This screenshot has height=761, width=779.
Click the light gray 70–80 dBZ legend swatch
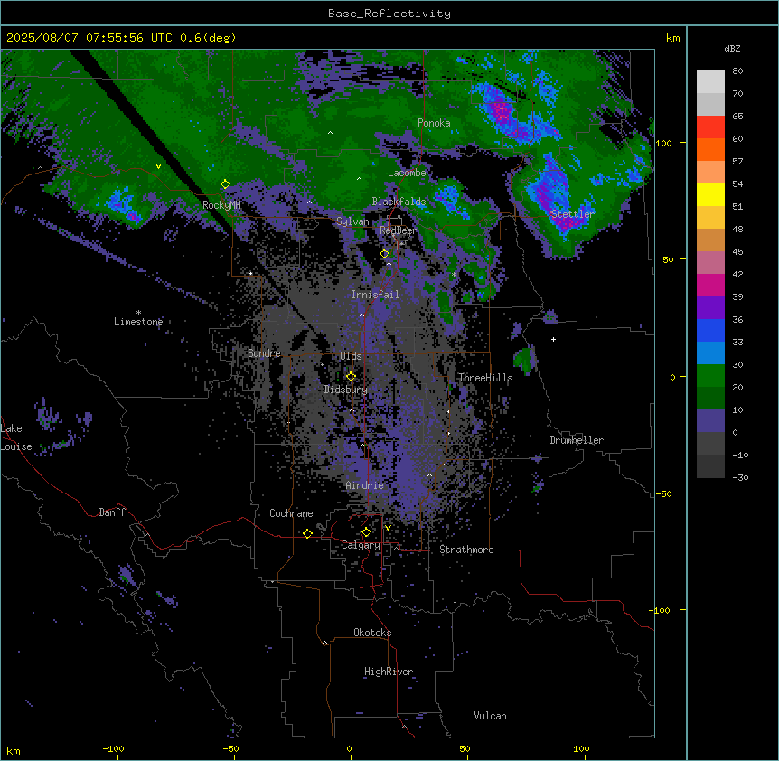(x=710, y=82)
